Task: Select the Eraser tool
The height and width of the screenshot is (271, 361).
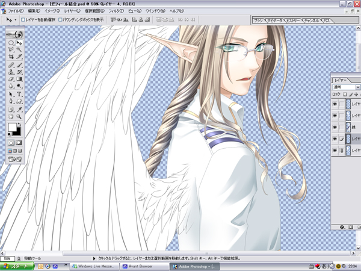Action: [x=11, y=79]
